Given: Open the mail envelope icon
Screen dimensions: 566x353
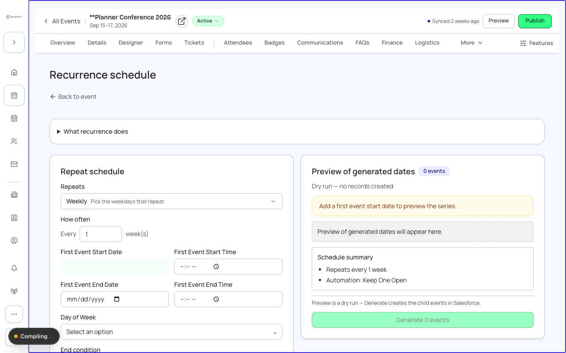Looking at the screenshot, I should click(x=14, y=164).
